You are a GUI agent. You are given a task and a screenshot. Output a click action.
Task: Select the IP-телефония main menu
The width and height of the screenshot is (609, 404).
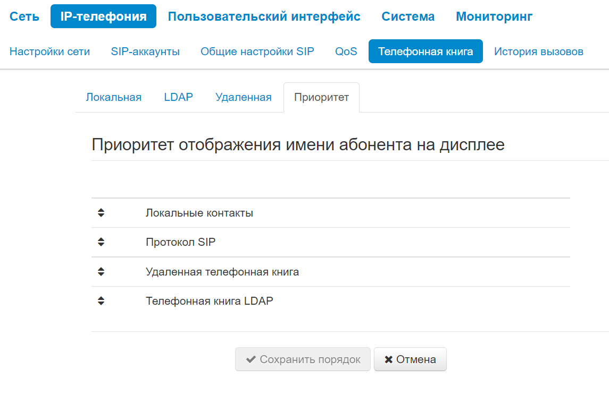pos(103,16)
